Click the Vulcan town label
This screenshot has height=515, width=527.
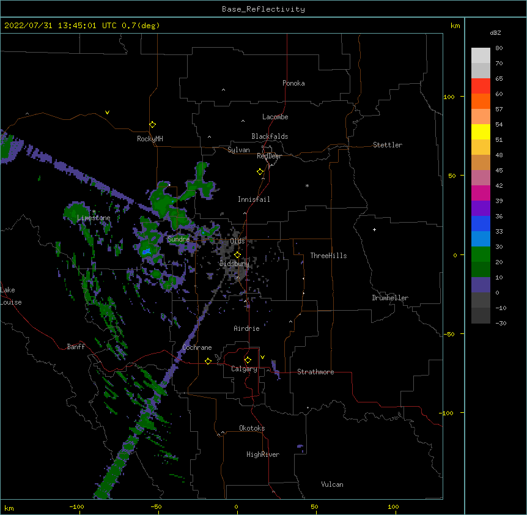(332, 484)
